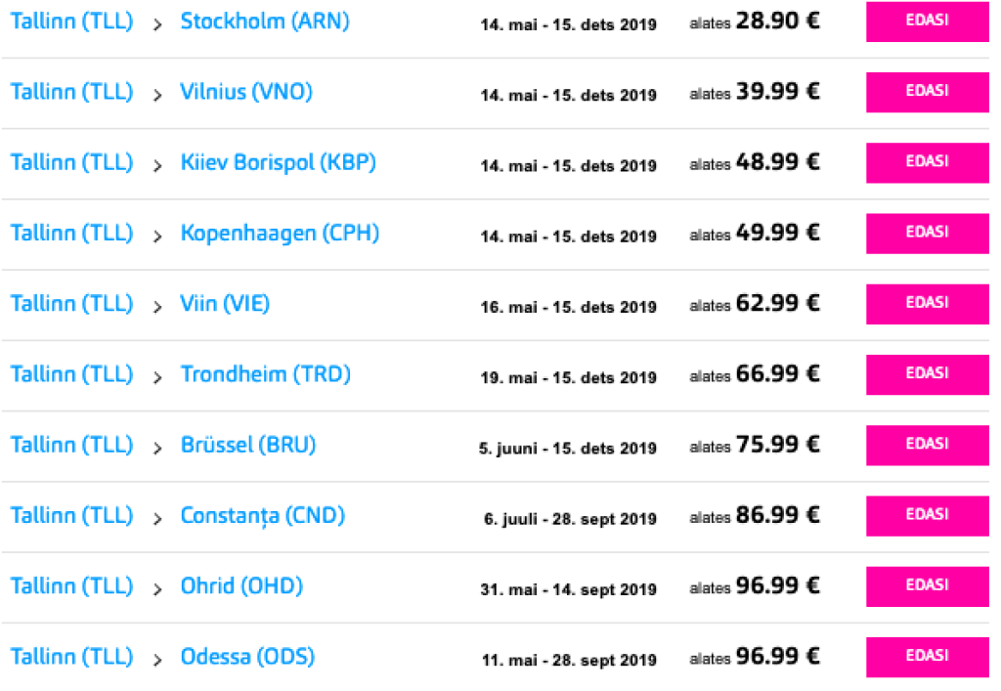Choose EDASI for the Viin flight

[x=927, y=304]
